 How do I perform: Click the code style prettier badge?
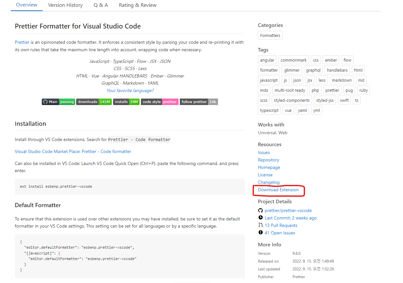159,101
